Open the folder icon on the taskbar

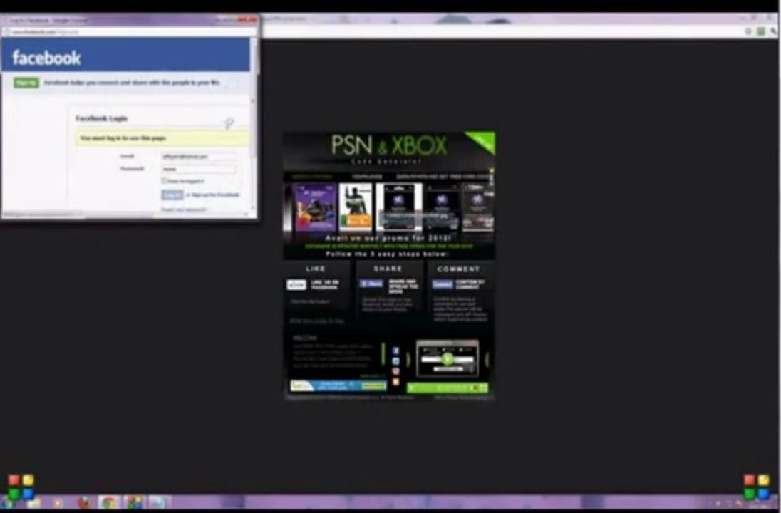[x=34, y=502]
